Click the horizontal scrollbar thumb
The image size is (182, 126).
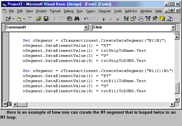22,105
